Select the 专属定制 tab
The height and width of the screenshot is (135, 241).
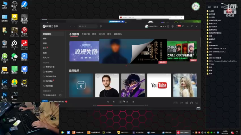(x=86, y=34)
